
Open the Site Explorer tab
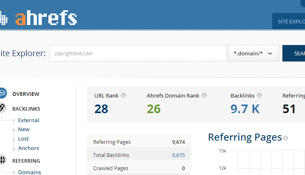point(289,21)
